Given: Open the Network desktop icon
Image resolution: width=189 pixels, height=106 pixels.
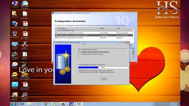Looking at the screenshot, I should [15, 24].
